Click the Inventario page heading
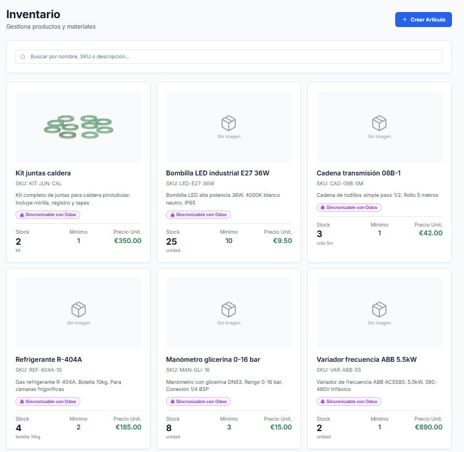Screen dimensions: 464x452 [33, 14]
